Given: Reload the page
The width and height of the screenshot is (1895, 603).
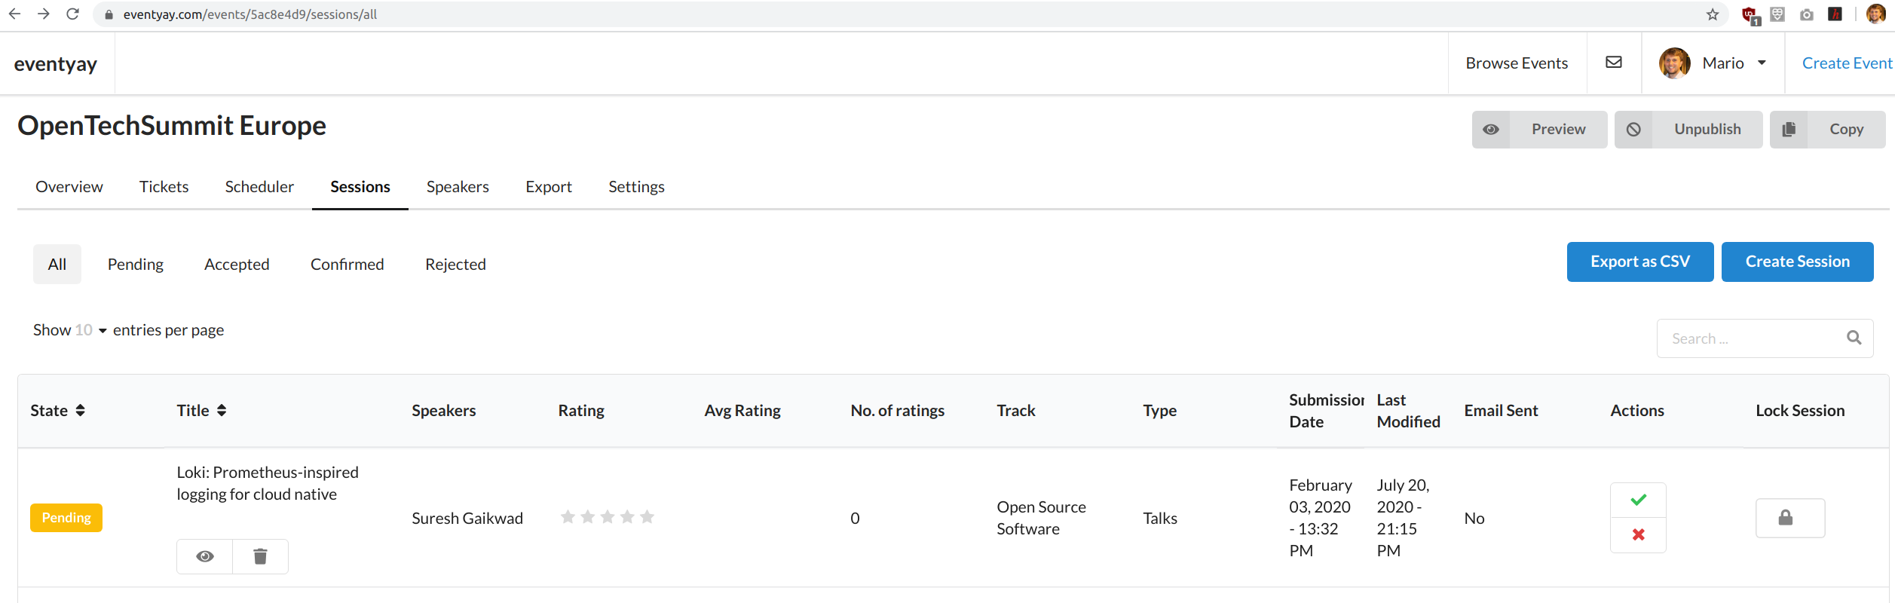Looking at the screenshot, I should point(72,14).
